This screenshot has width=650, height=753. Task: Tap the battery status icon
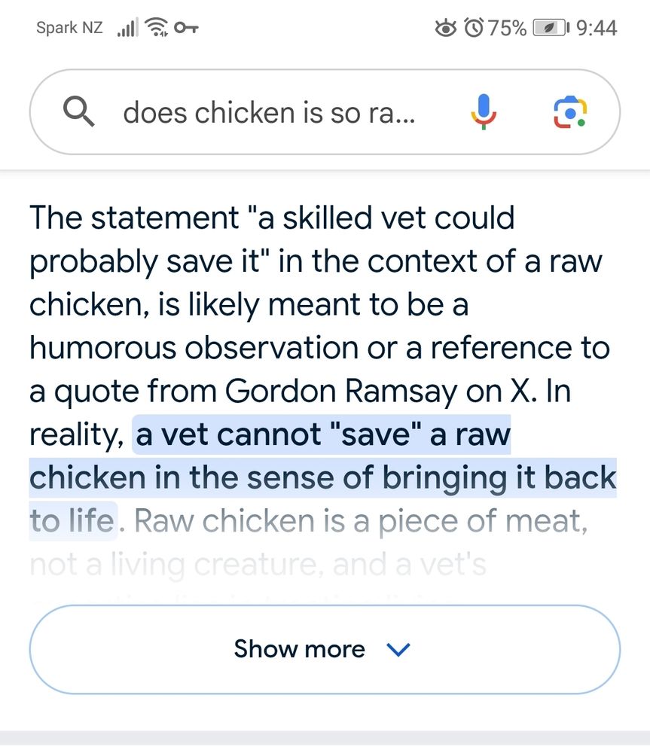pyautogui.click(x=551, y=29)
